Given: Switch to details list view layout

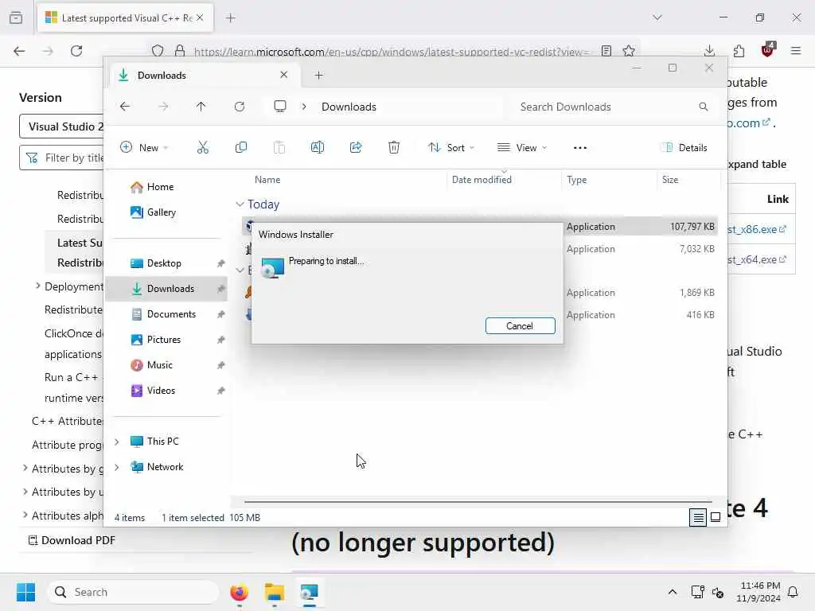Looking at the screenshot, I should (x=698, y=517).
